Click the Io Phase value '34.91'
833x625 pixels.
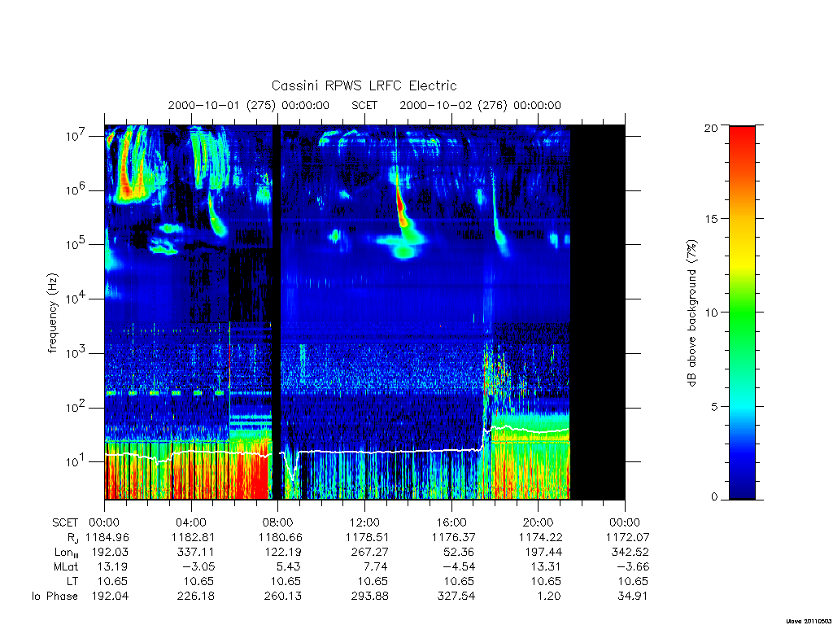coord(632,596)
